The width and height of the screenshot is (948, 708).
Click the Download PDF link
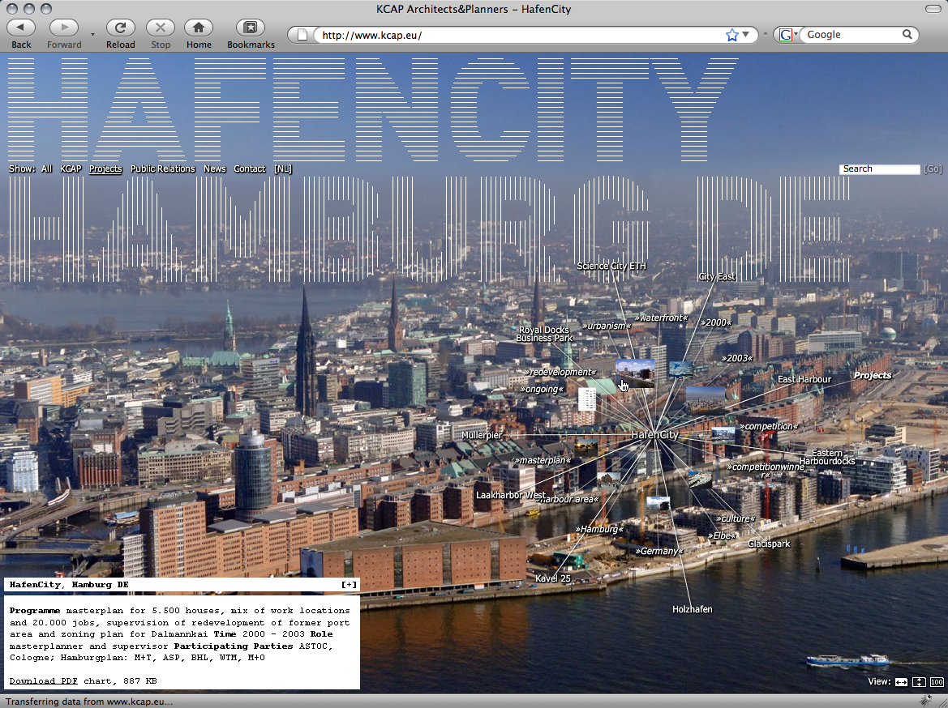click(x=44, y=681)
